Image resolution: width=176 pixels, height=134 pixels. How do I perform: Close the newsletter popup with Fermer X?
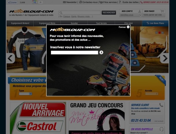coord(128,27)
